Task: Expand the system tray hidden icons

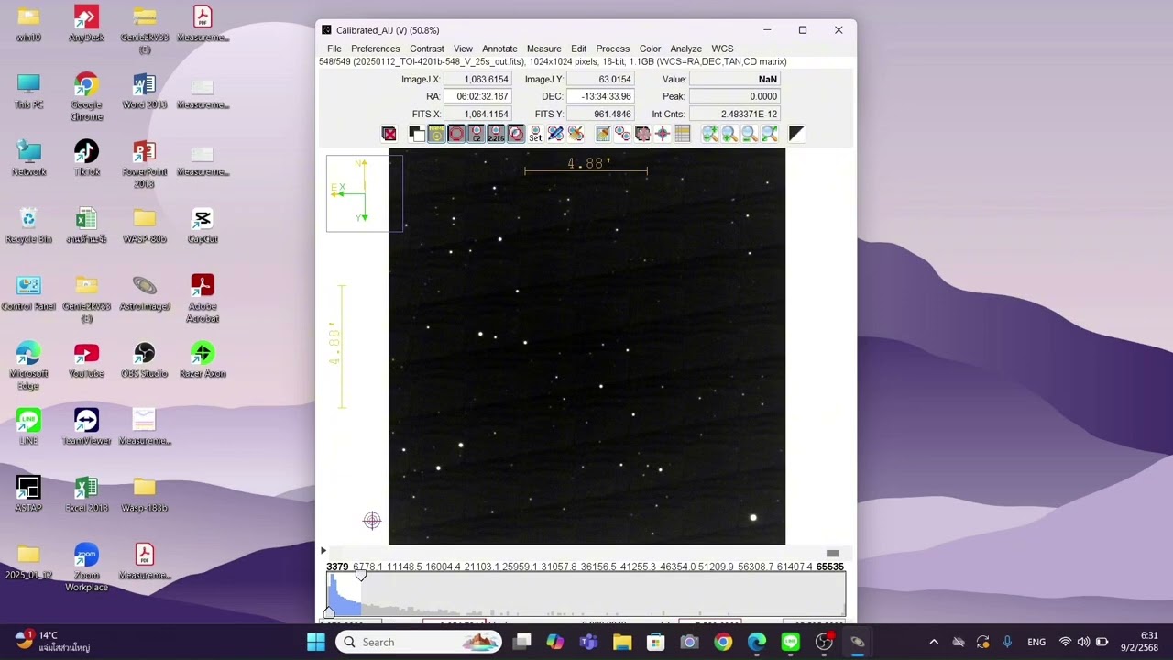Action: [x=934, y=642]
